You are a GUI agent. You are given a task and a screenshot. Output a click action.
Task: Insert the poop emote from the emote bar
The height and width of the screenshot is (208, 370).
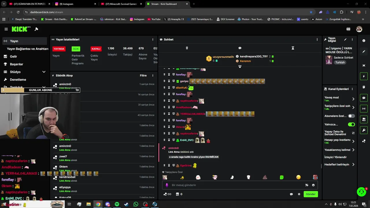tap(265, 177)
